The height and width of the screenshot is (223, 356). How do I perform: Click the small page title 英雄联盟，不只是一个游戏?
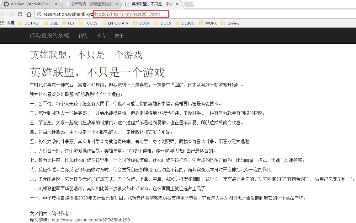pyautogui.click(x=86, y=55)
